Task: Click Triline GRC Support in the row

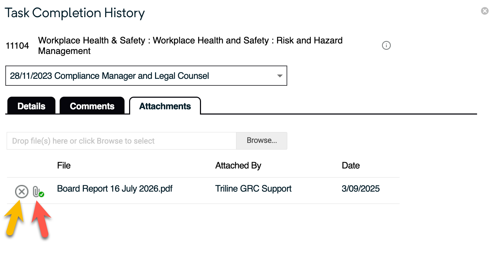Action: [x=253, y=189]
